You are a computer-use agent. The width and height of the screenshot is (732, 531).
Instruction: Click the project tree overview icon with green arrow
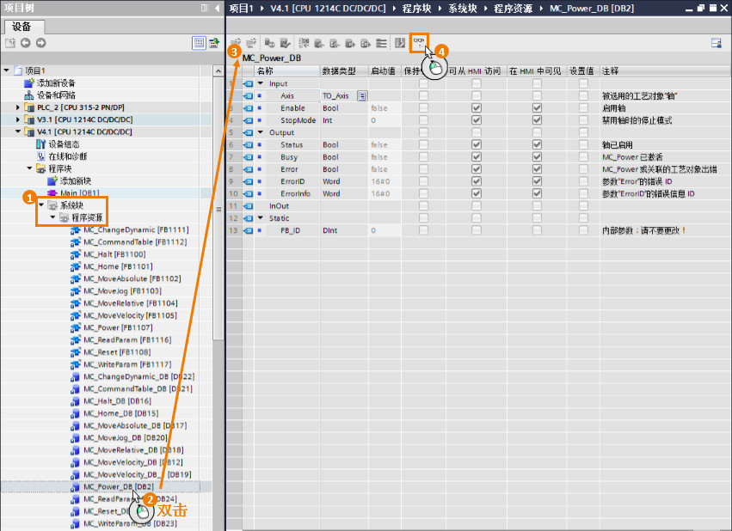point(214,43)
